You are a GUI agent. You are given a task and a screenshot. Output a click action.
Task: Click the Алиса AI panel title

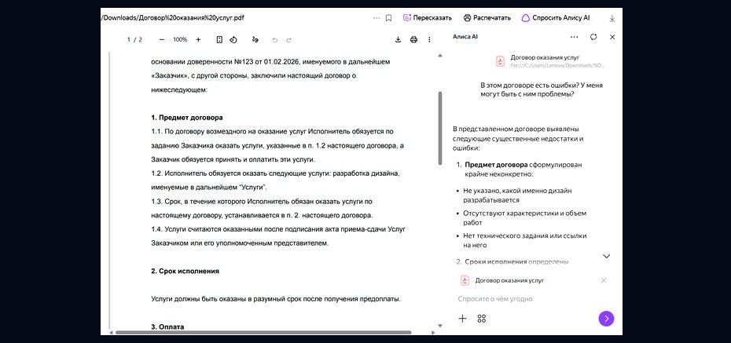coord(465,37)
